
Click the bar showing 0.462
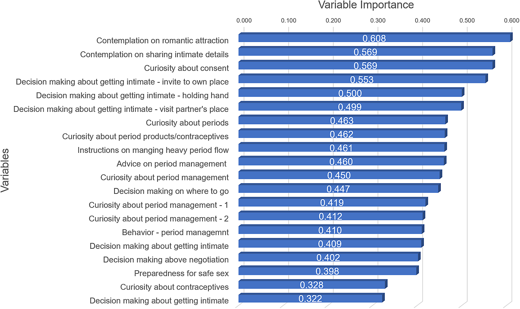pos(342,134)
